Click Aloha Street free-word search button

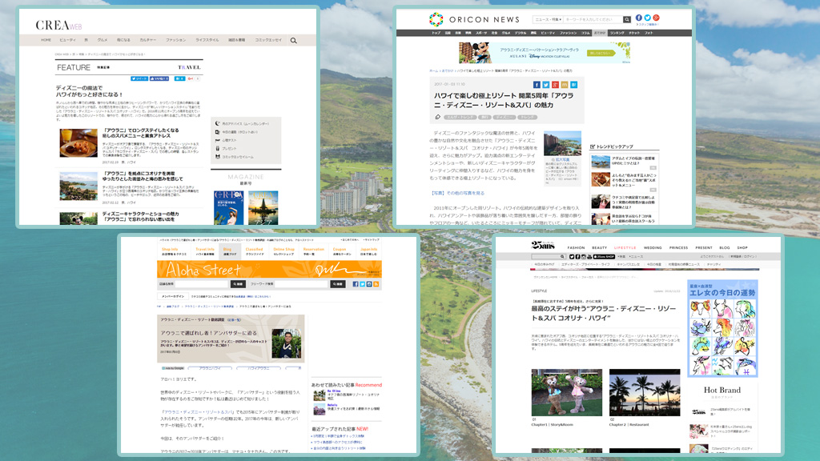pyautogui.click(x=338, y=284)
